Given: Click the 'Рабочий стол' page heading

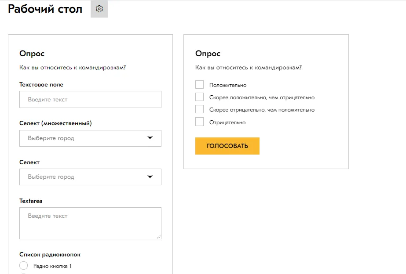Looking at the screenshot, I should pos(45,9).
